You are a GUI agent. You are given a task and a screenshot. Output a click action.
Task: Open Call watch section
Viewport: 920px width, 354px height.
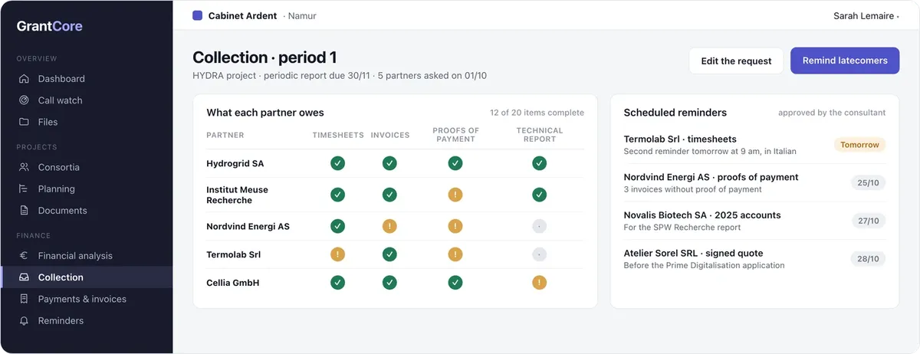coord(86,100)
